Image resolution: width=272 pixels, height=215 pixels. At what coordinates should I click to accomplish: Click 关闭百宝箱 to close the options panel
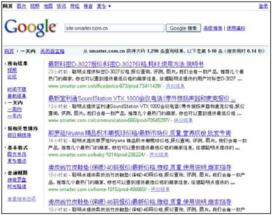pyautogui.click(x=52, y=51)
